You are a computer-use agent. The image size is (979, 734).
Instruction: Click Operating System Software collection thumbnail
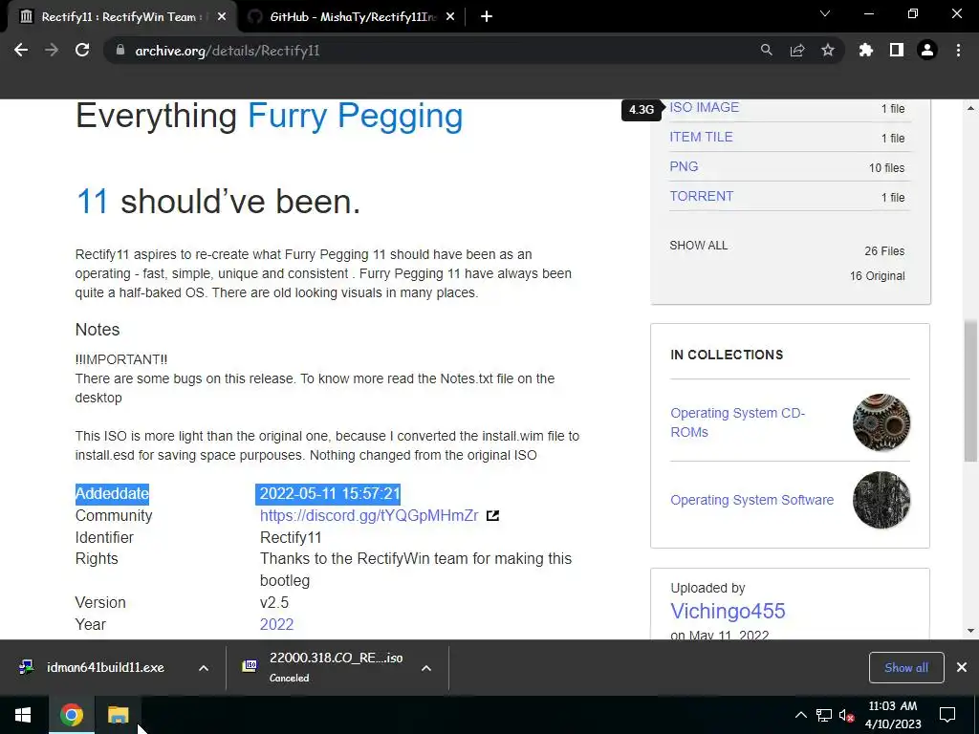pyautogui.click(x=881, y=500)
